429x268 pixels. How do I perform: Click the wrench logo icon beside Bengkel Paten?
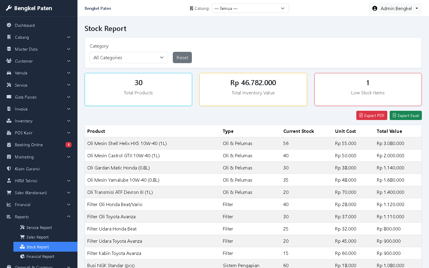[x=9, y=8]
